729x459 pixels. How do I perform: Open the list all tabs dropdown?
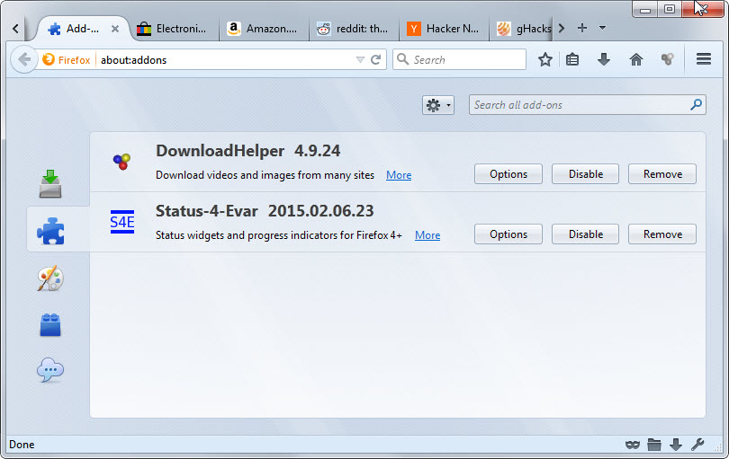point(602,28)
